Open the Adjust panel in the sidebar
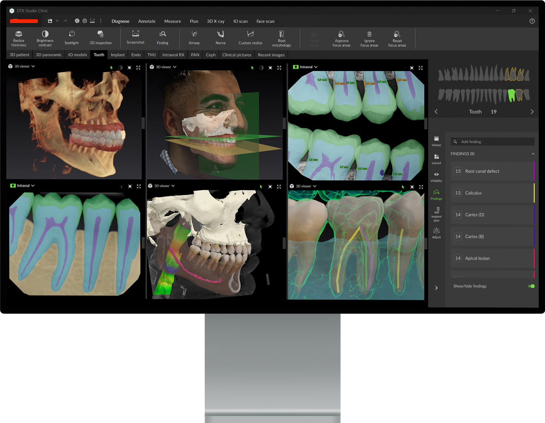 point(436,232)
